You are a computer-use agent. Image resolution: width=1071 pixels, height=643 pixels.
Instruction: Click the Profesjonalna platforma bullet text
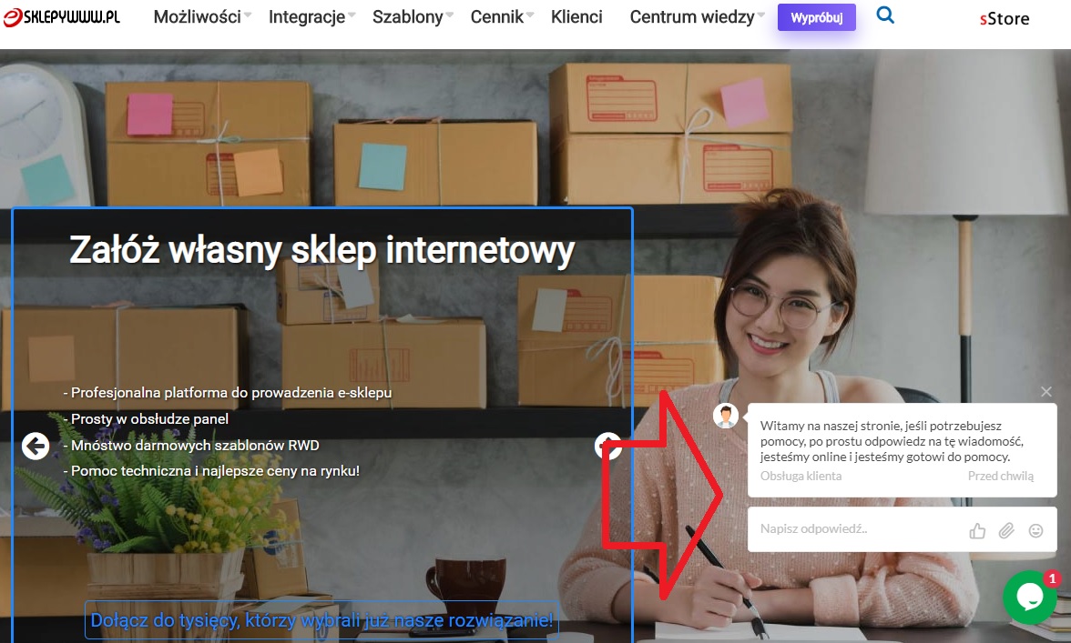[228, 393]
